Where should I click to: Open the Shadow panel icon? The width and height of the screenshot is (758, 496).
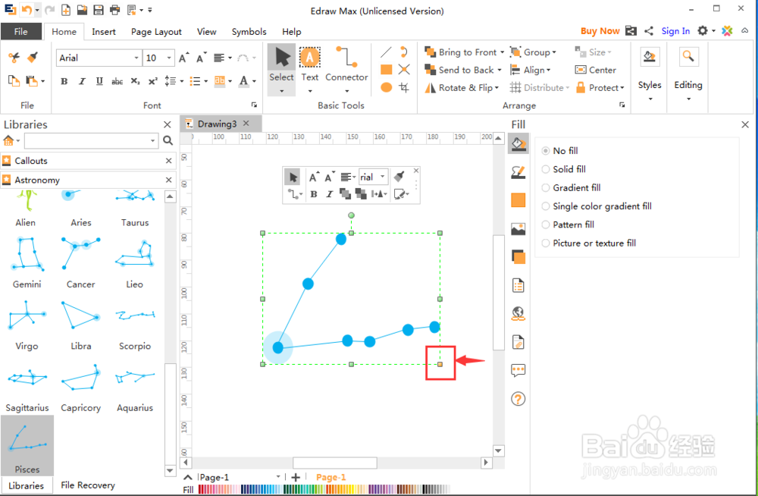coord(518,257)
